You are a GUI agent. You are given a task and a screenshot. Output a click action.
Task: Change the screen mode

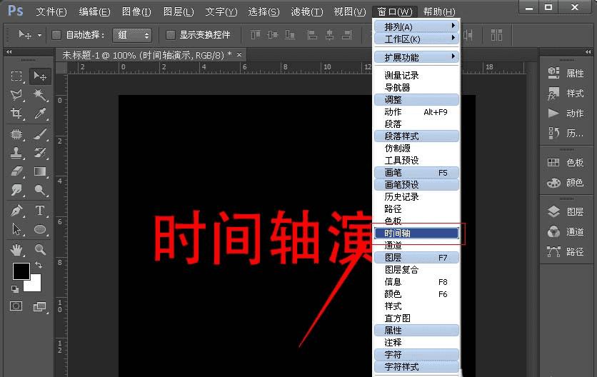[39, 306]
